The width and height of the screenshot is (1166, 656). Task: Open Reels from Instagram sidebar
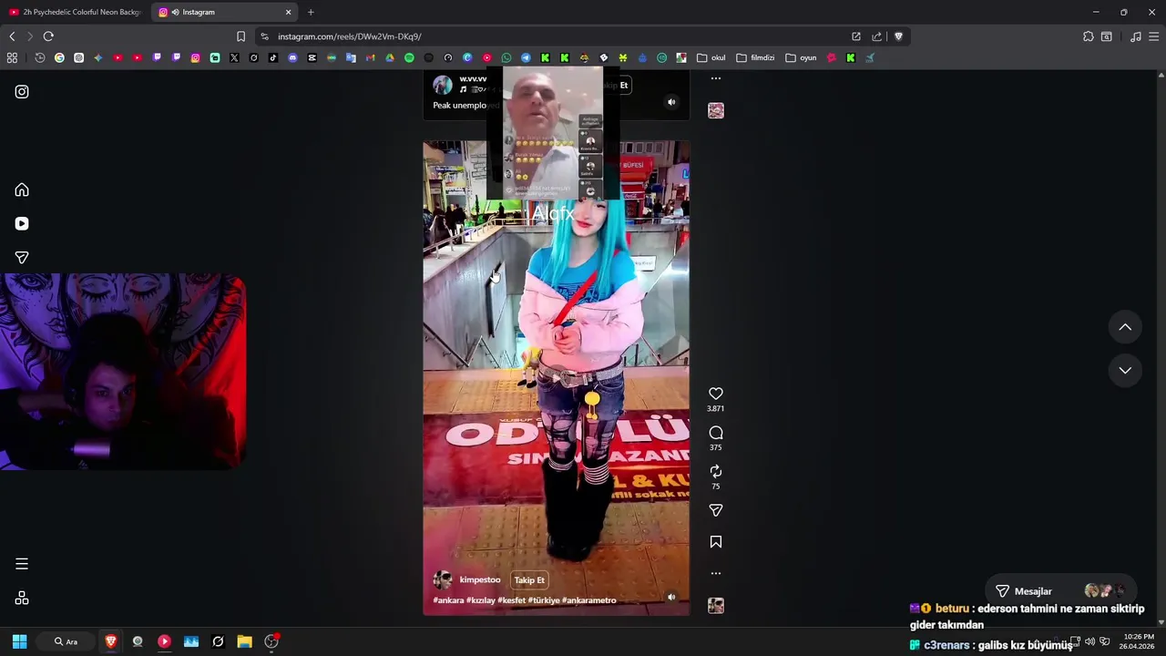pos(22,223)
